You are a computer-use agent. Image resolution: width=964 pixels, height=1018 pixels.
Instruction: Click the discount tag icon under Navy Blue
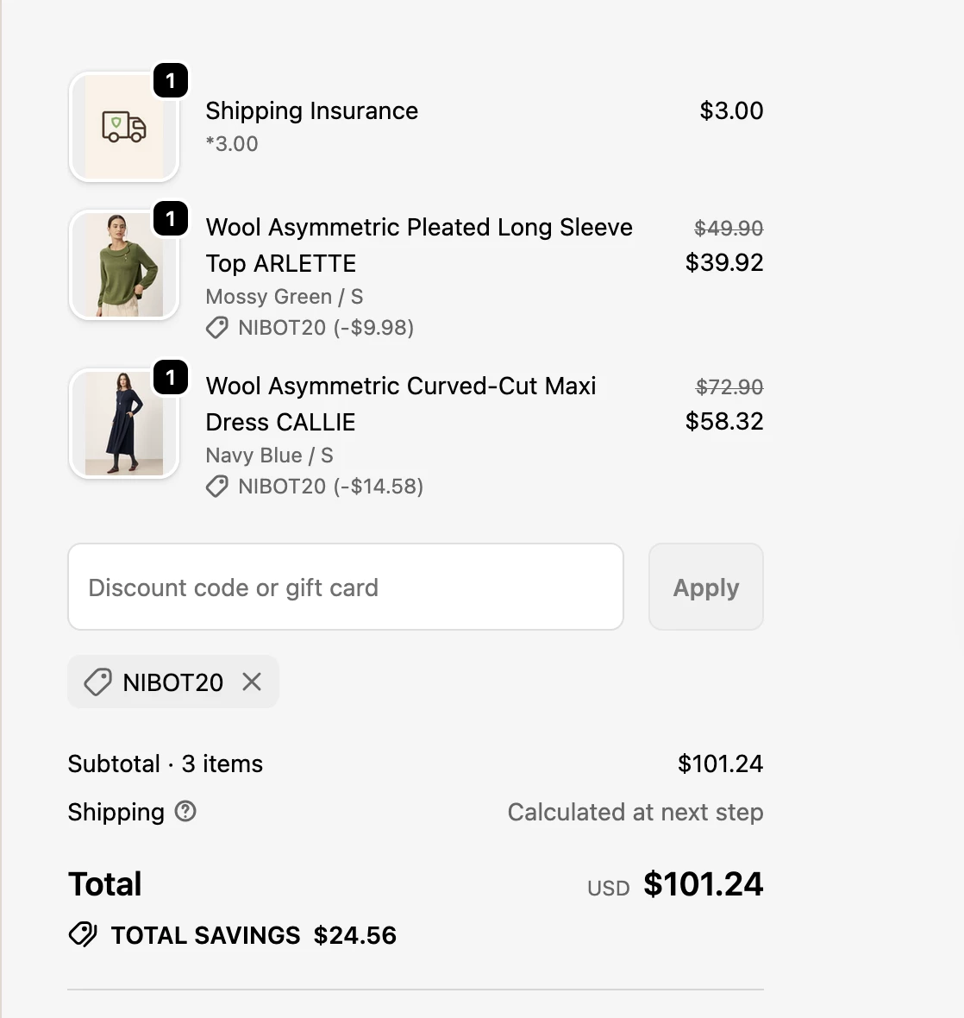(x=217, y=487)
